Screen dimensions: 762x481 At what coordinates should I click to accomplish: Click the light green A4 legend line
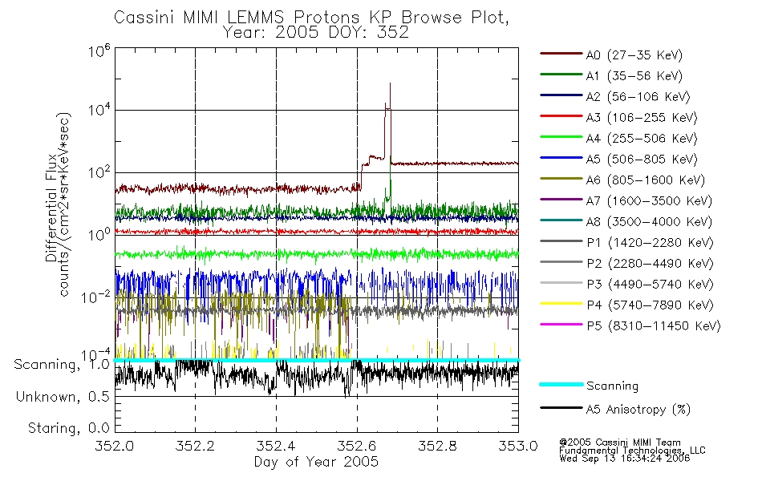pos(561,137)
